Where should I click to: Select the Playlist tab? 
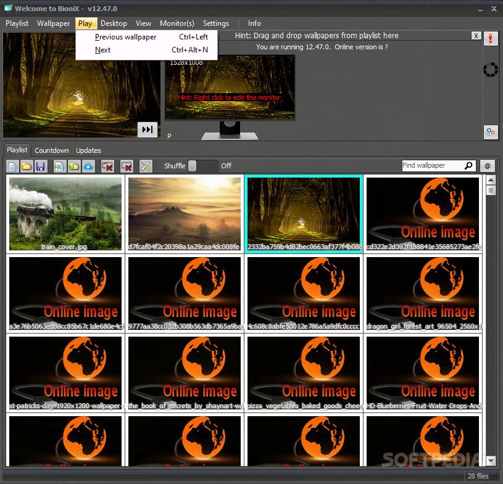(17, 150)
